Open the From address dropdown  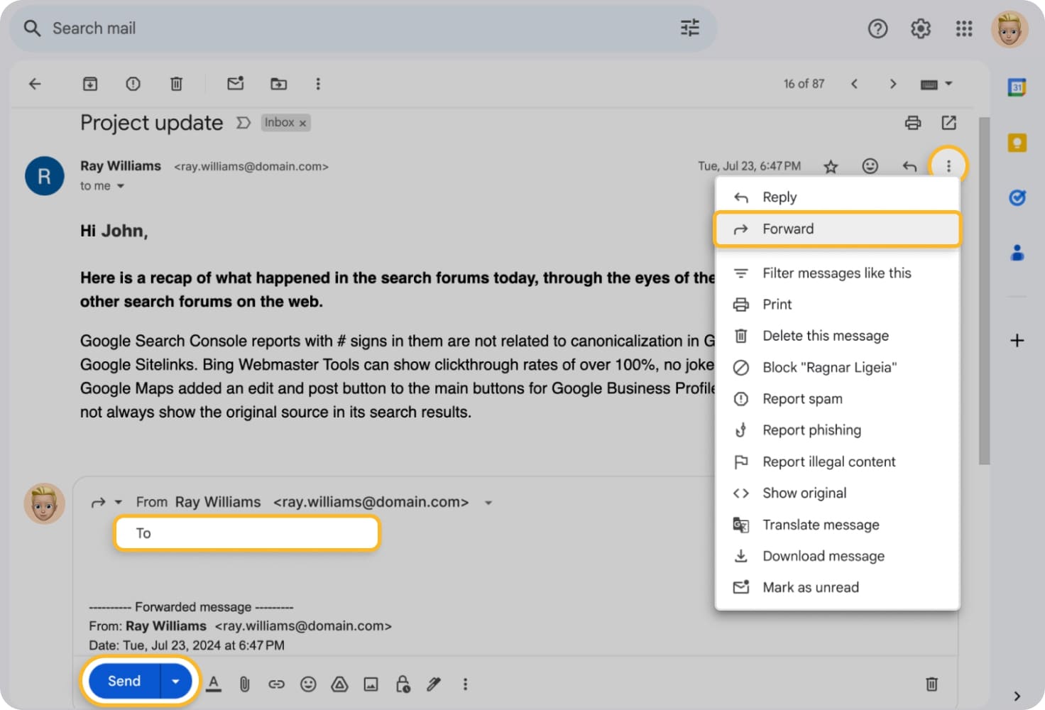[488, 503]
